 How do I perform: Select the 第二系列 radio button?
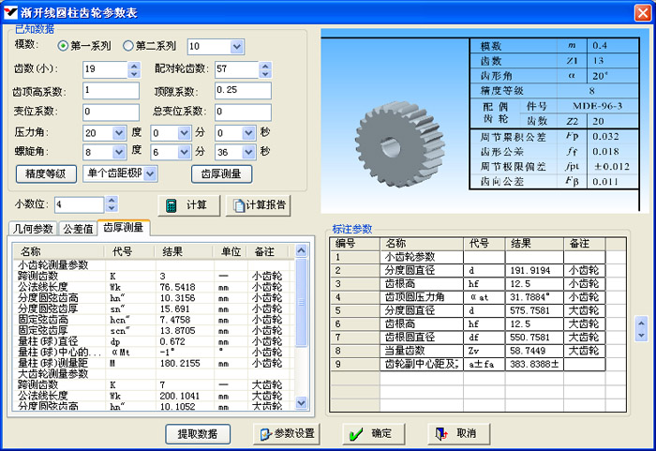coord(128,46)
